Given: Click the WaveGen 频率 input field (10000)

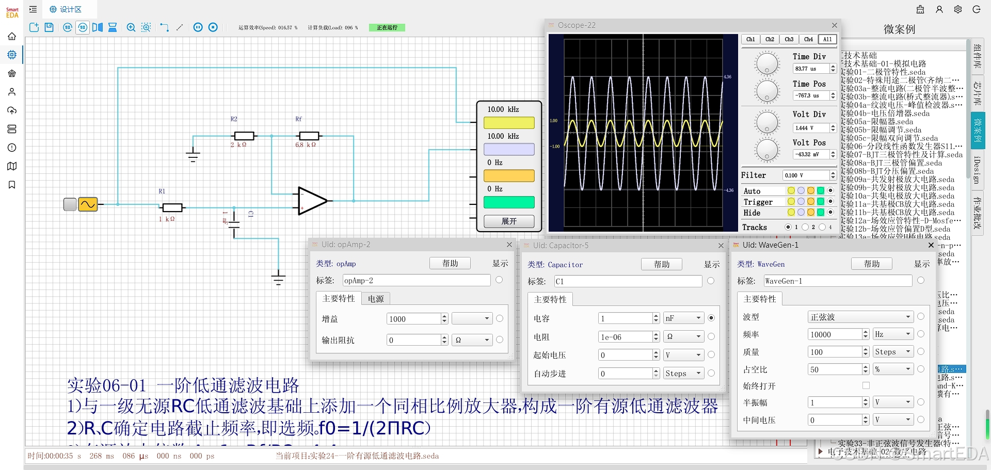Looking at the screenshot, I should pos(835,334).
